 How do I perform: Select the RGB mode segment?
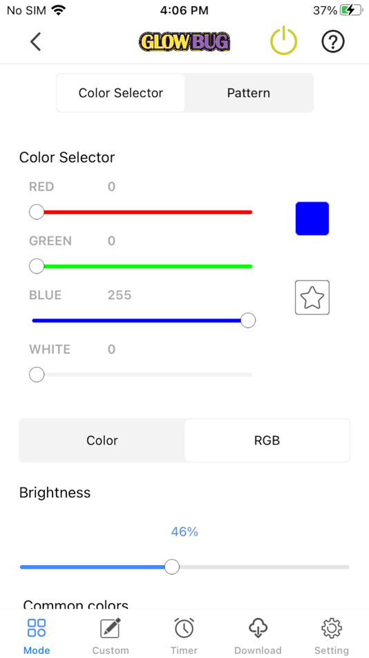(267, 441)
